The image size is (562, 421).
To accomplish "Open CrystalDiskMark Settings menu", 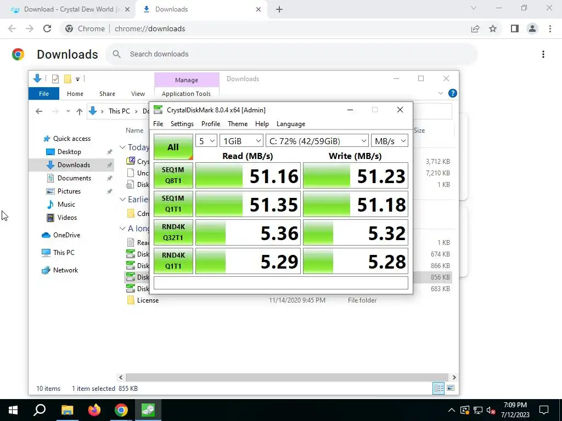I will (x=182, y=124).
